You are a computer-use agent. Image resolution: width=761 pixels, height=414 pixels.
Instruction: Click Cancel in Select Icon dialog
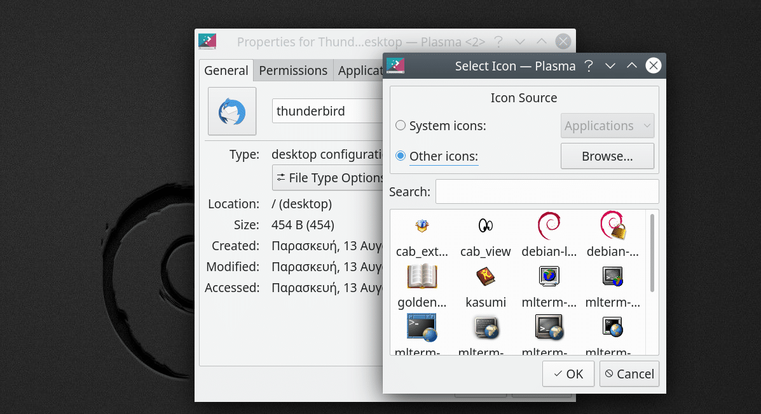[629, 374]
